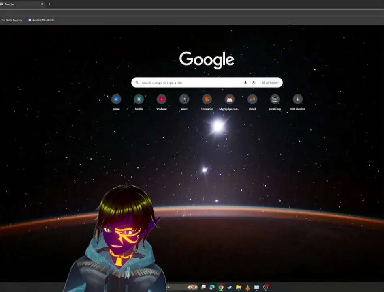The width and height of the screenshot is (384, 292).
Task: Search by image with Google Lens icon
Action: (254, 83)
